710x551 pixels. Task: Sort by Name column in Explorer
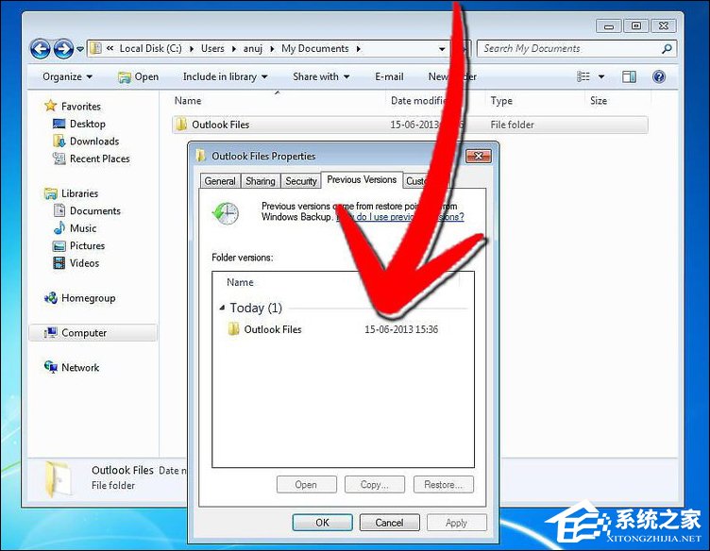point(188,100)
